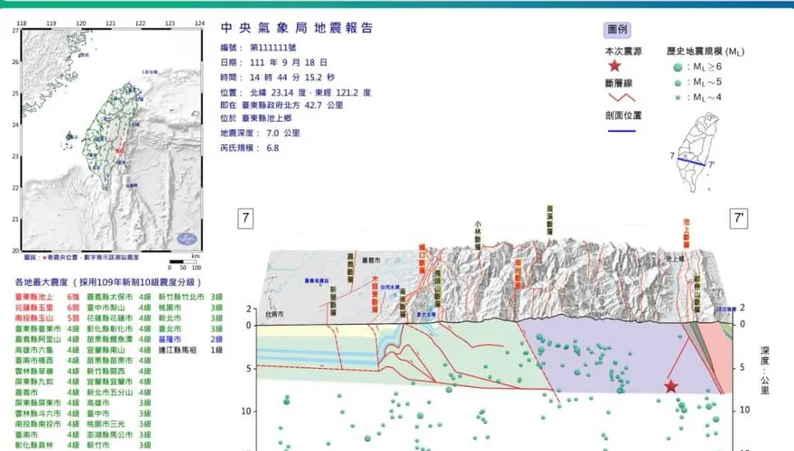Click the large ML≥6 green circle legend
This screenshot has width=794, height=451.
click(x=678, y=67)
